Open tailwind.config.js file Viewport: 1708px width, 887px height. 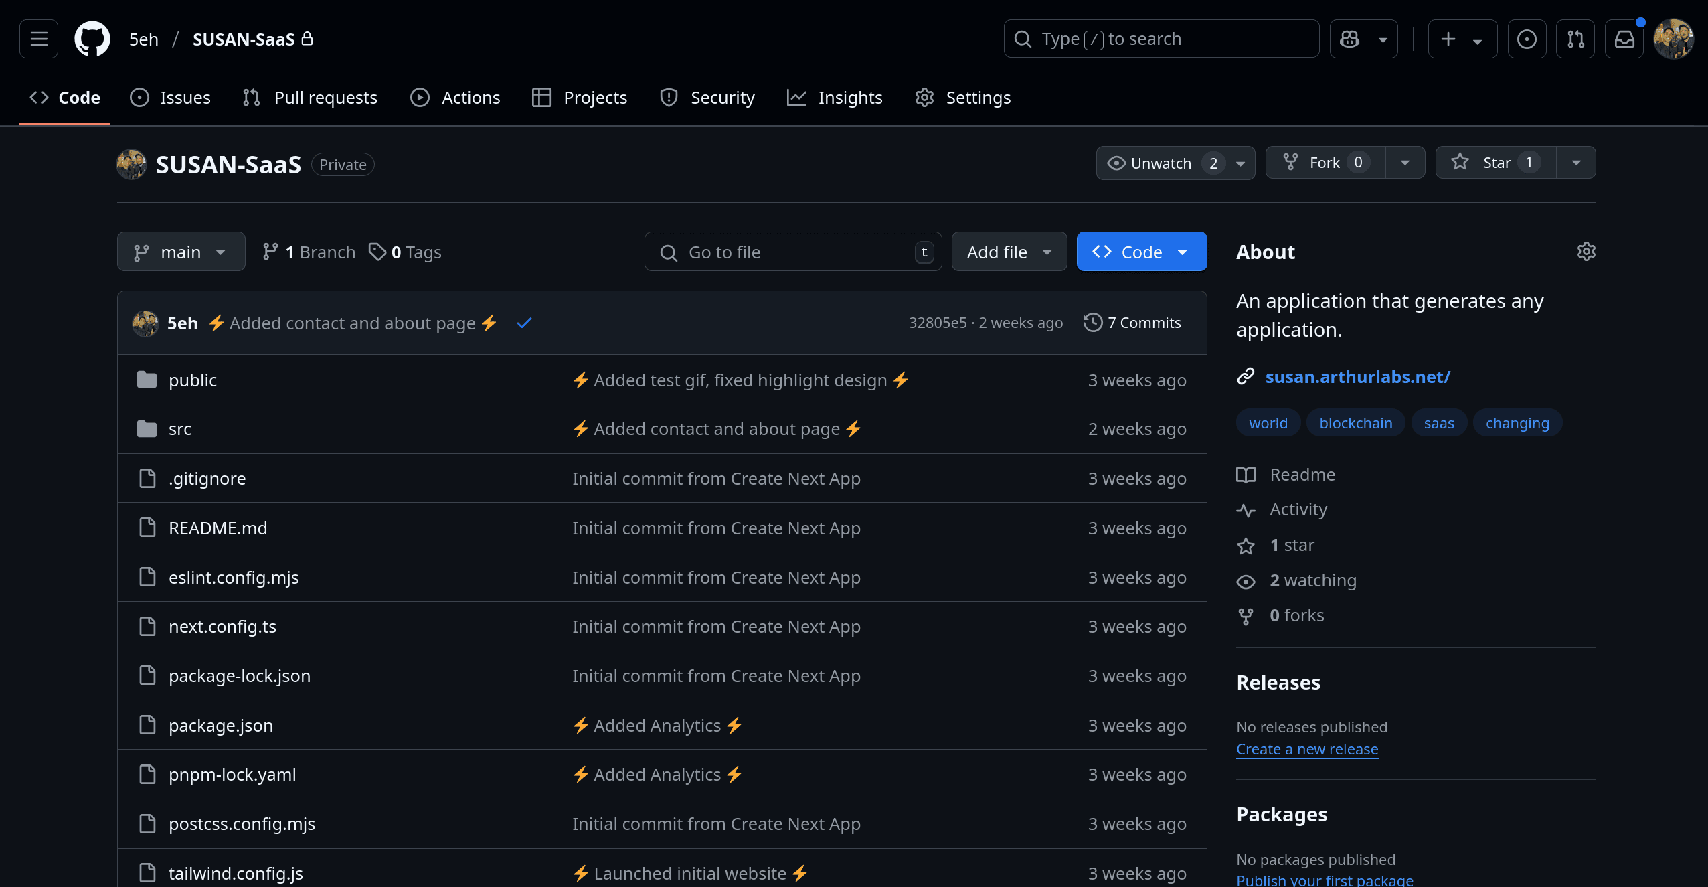(236, 874)
